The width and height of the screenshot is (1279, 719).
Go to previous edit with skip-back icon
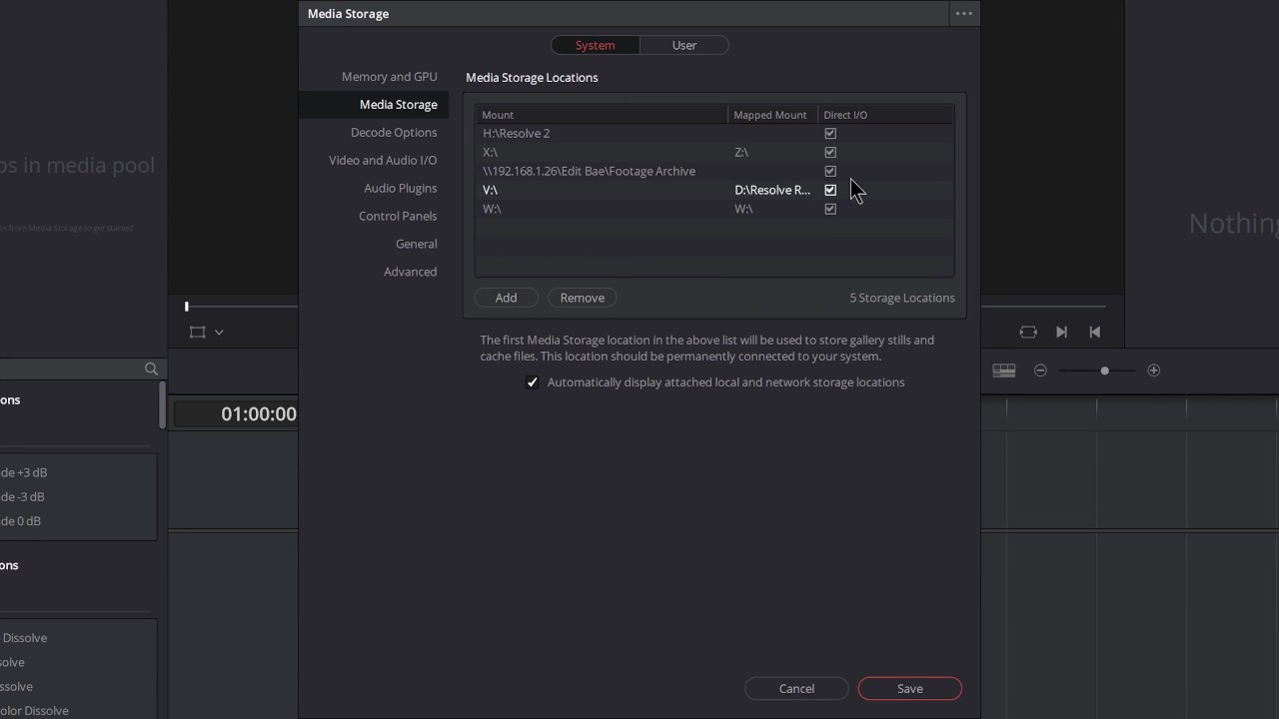[x=1094, y=333]
